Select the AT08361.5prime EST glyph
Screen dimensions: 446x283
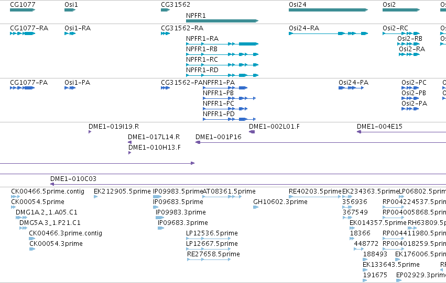(222, 197)
